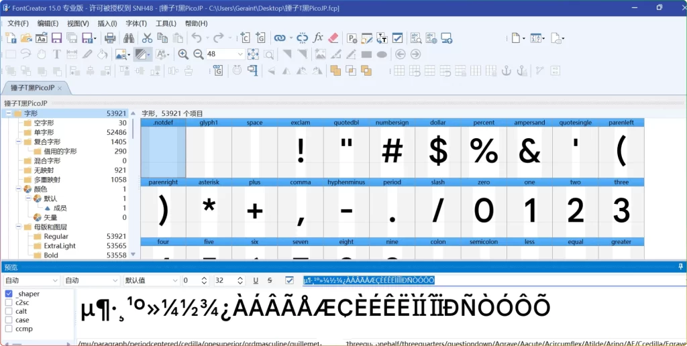Click the strikethrough S button in preview
Screen dimensions: 687x346
[270, 280]
